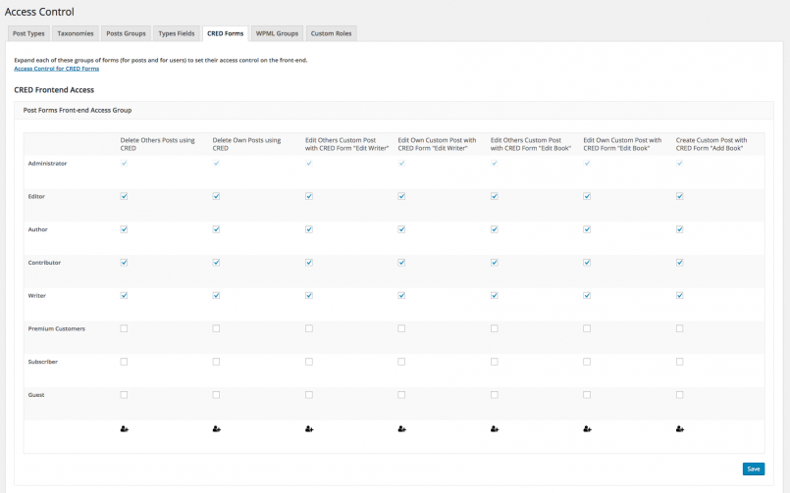The height and width of the screenshot is (493, 790).
Task: Click add-user icon under Edit Others "Edit Book" column
Action: pyautogui.click(x=495, y=429)
